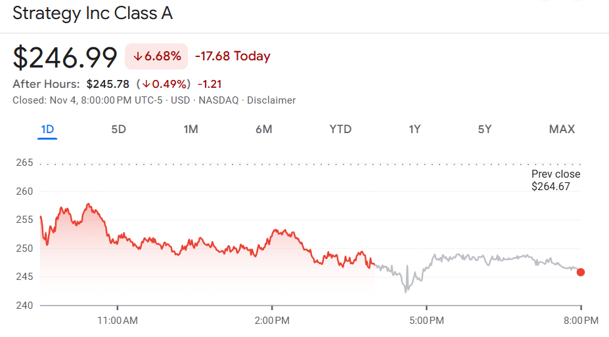This screenshot has height=337, width=609.
Task: Click the 11:00 AM time axis label
Action: click(118, 321)
